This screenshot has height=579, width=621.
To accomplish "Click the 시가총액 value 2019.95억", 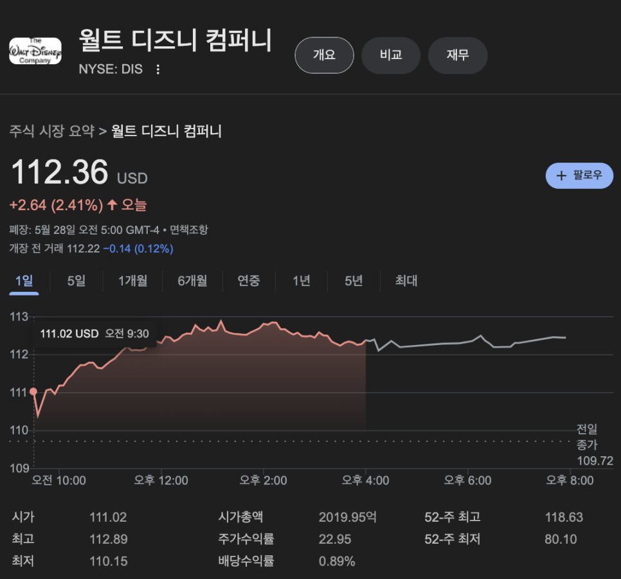I will [x=348, y=517].
